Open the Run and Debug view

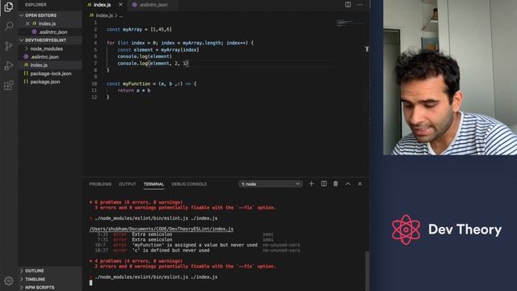pyautogui.click(x=9, y=65)
